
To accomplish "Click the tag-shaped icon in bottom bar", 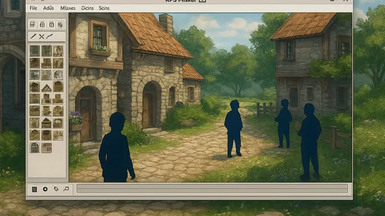I will pos(56,189).
